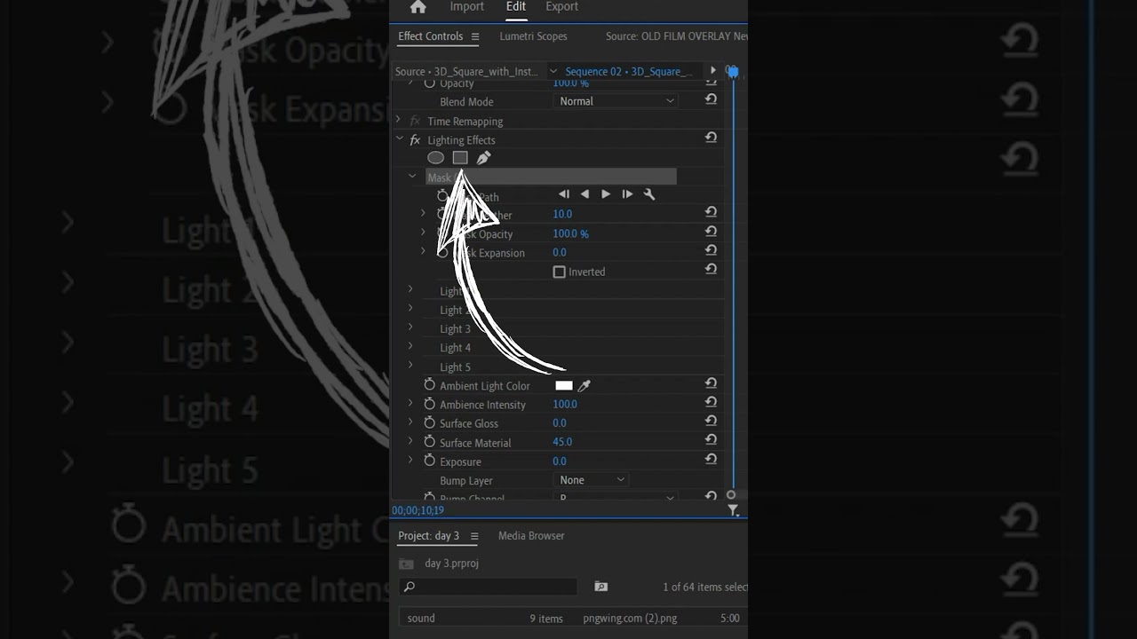Viewport: 1137px width, 639px height.
Task: Edit the Mask Opacity value 100.0 %
Action: coord(570,233)
